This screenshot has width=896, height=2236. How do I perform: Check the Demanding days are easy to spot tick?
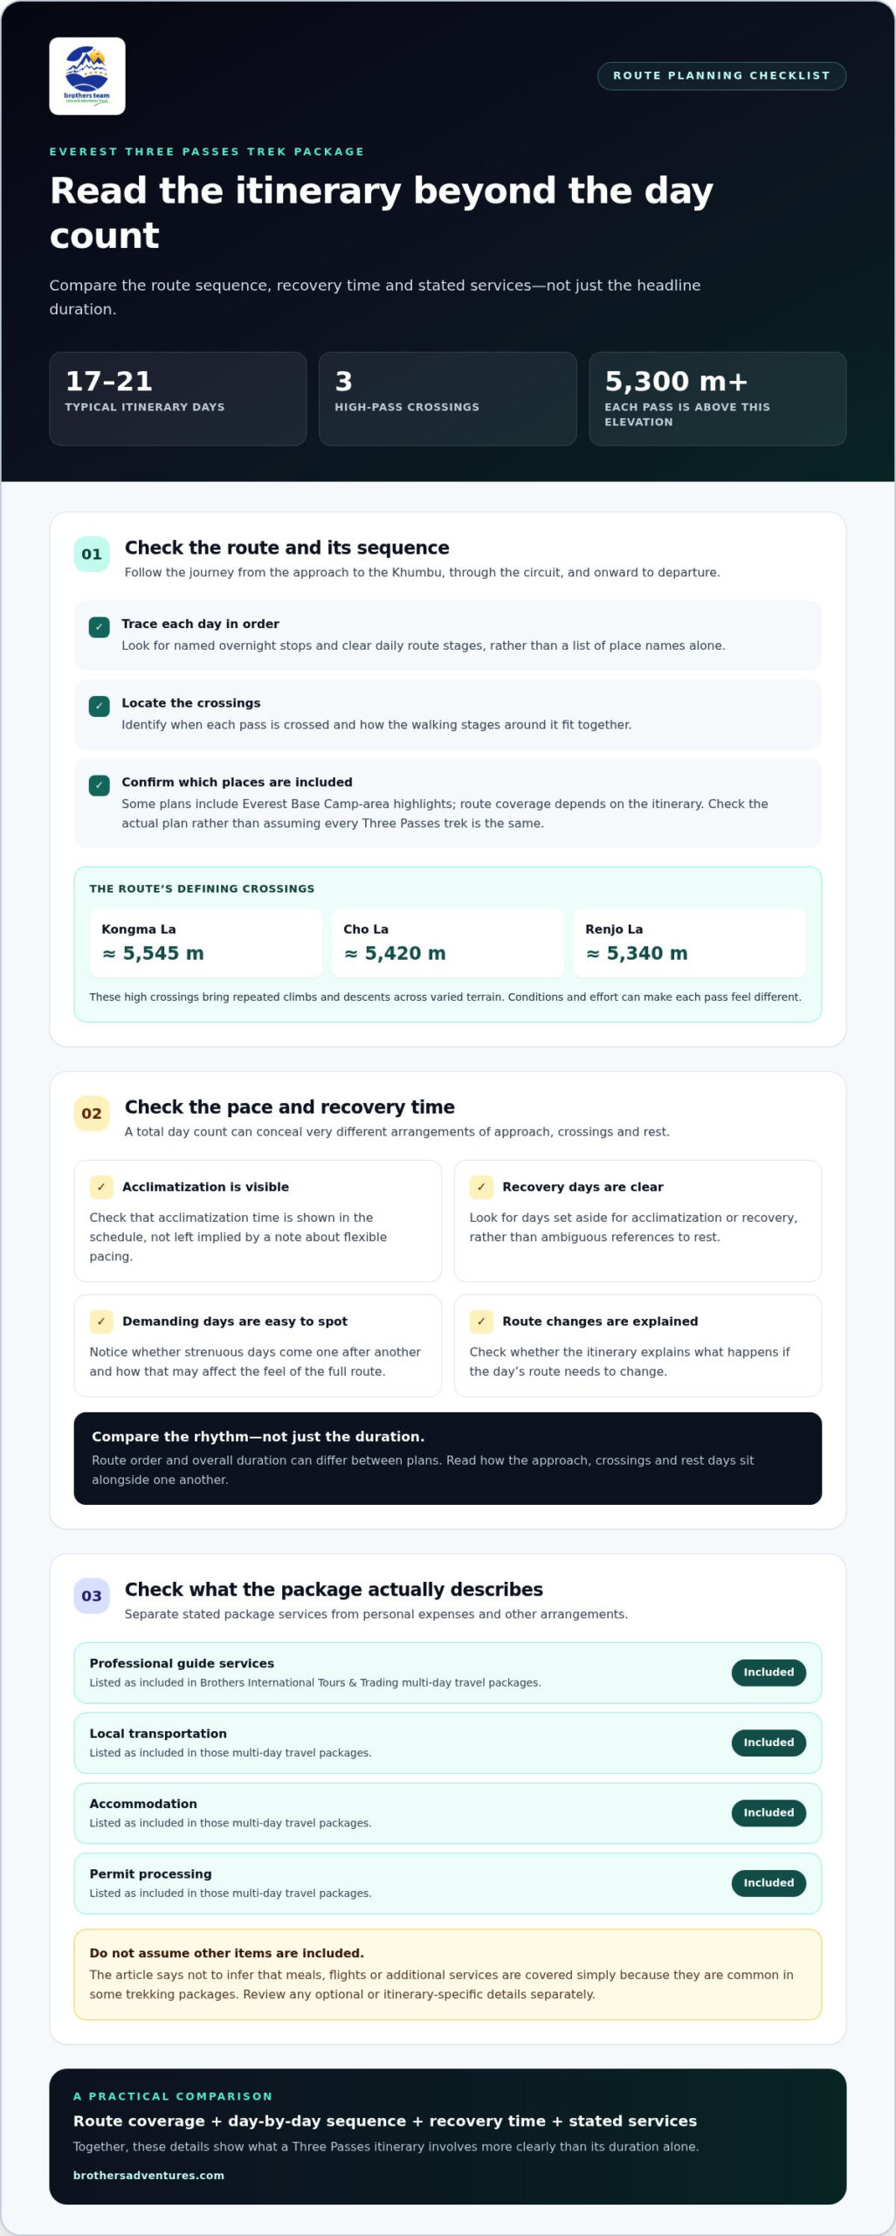click(x=101, y=1321)
